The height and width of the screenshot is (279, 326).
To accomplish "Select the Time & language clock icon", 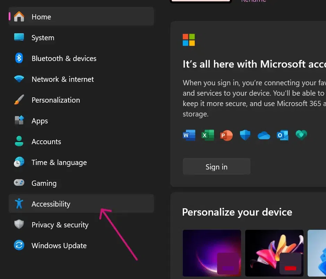I will [x=19, y=162].
